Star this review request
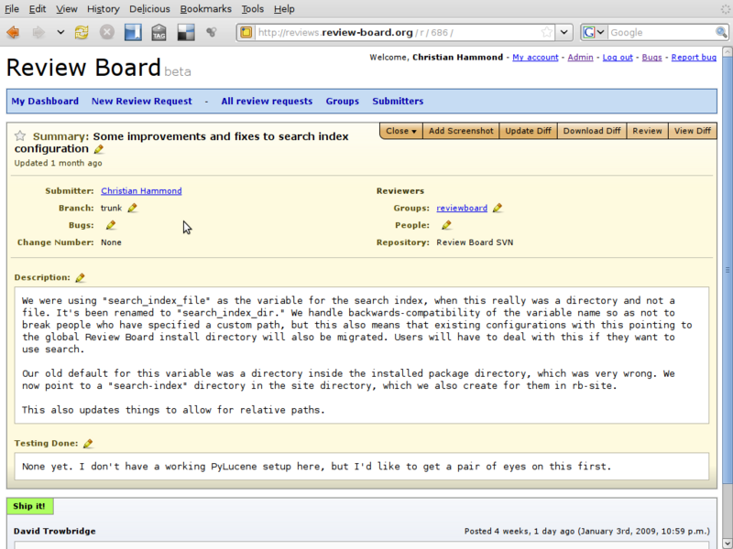The image size is (733, 549). 19,135
